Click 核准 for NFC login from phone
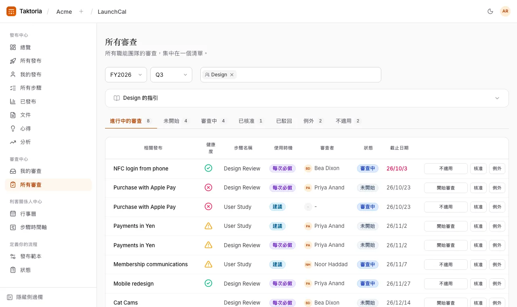 [478, 168]
